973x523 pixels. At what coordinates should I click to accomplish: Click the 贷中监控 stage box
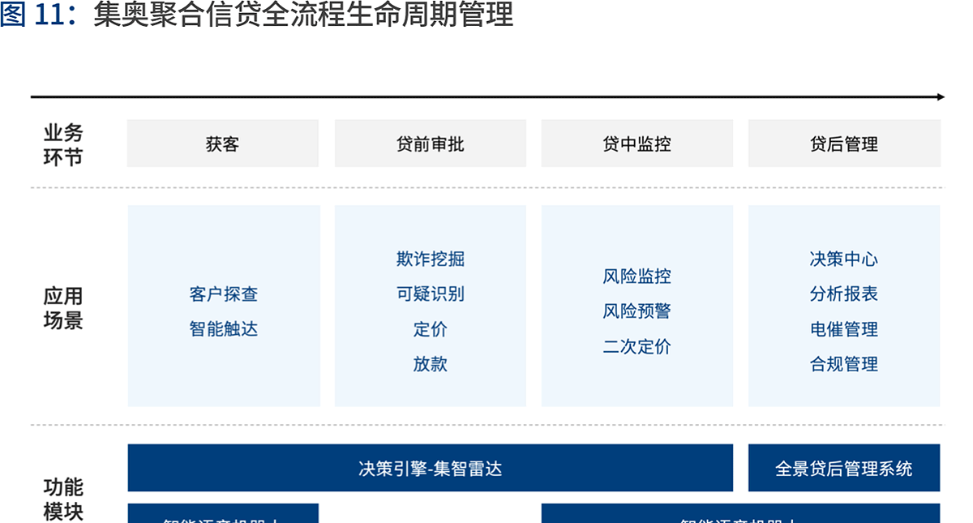pos(637,144)
